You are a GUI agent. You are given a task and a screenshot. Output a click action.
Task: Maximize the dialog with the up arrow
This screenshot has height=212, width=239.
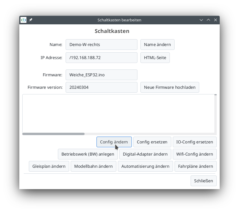coord(208,20)
